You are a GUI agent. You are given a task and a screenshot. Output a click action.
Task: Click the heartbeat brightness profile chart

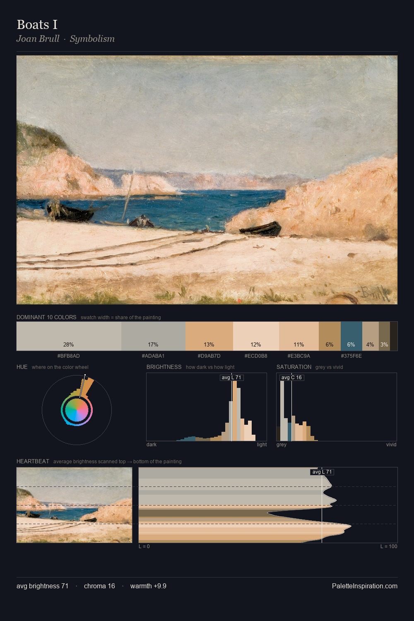(x=268, y=505)
